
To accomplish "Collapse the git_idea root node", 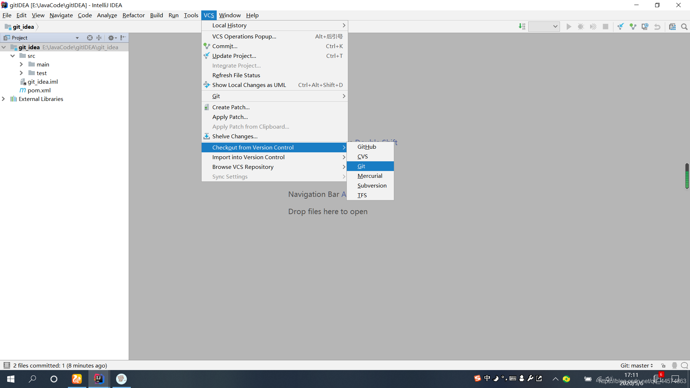I will pyautogui.click(x=4, y=47).
